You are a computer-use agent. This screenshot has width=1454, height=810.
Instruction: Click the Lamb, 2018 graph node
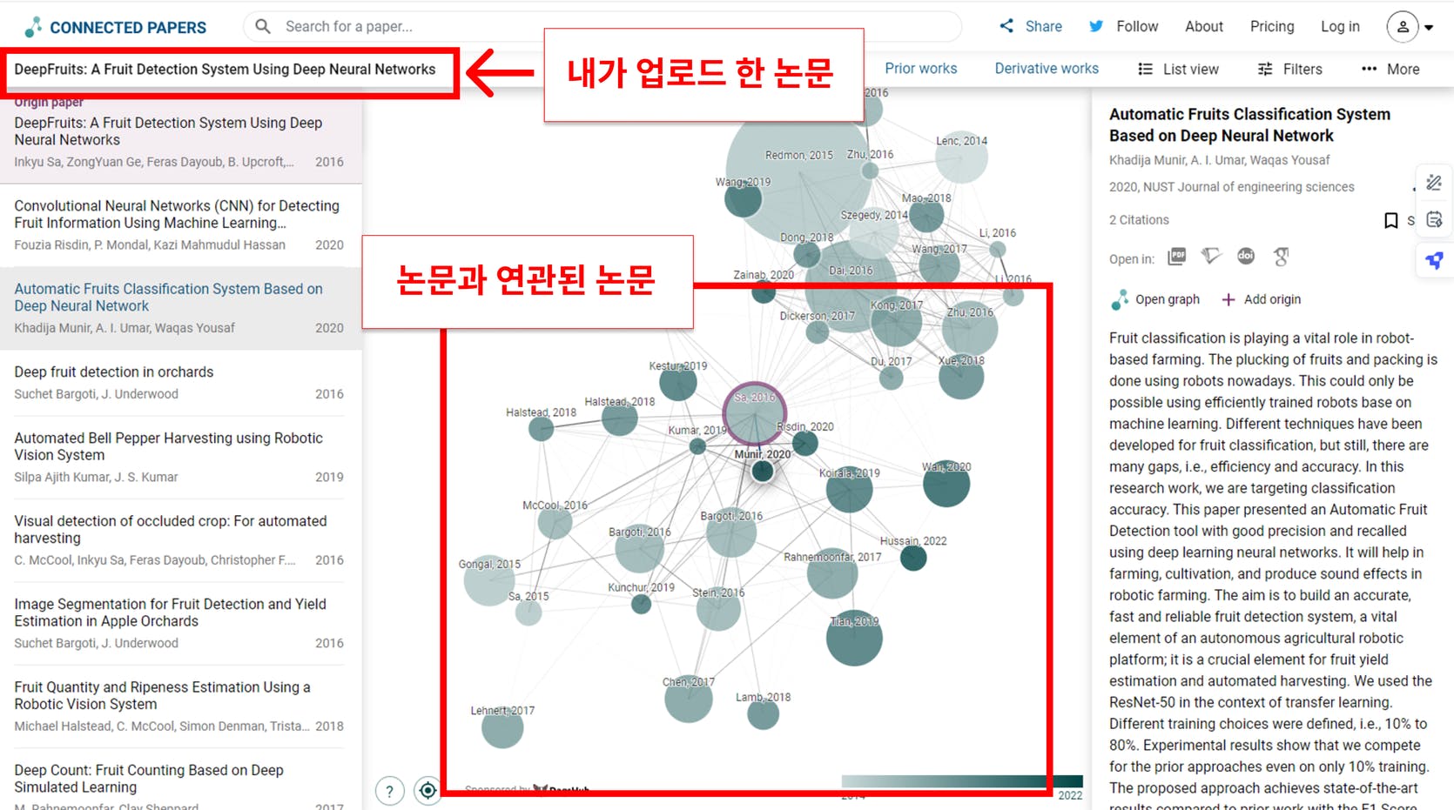(763, 713)
